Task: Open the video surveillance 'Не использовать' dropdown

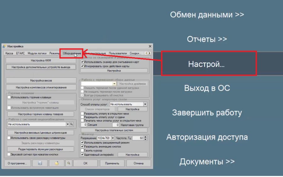Action: coord(68,124)
